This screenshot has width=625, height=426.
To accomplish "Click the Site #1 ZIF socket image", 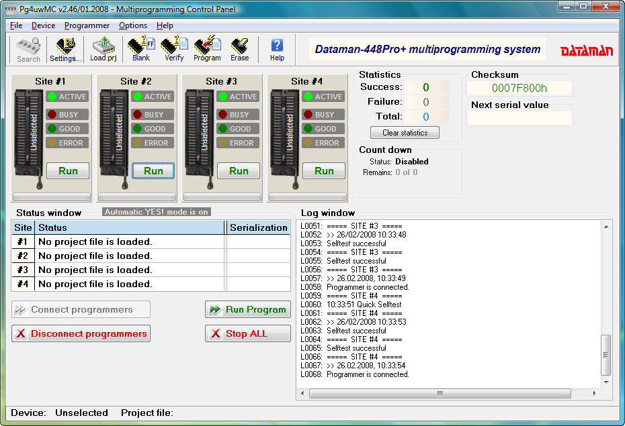I will (28, 134).
